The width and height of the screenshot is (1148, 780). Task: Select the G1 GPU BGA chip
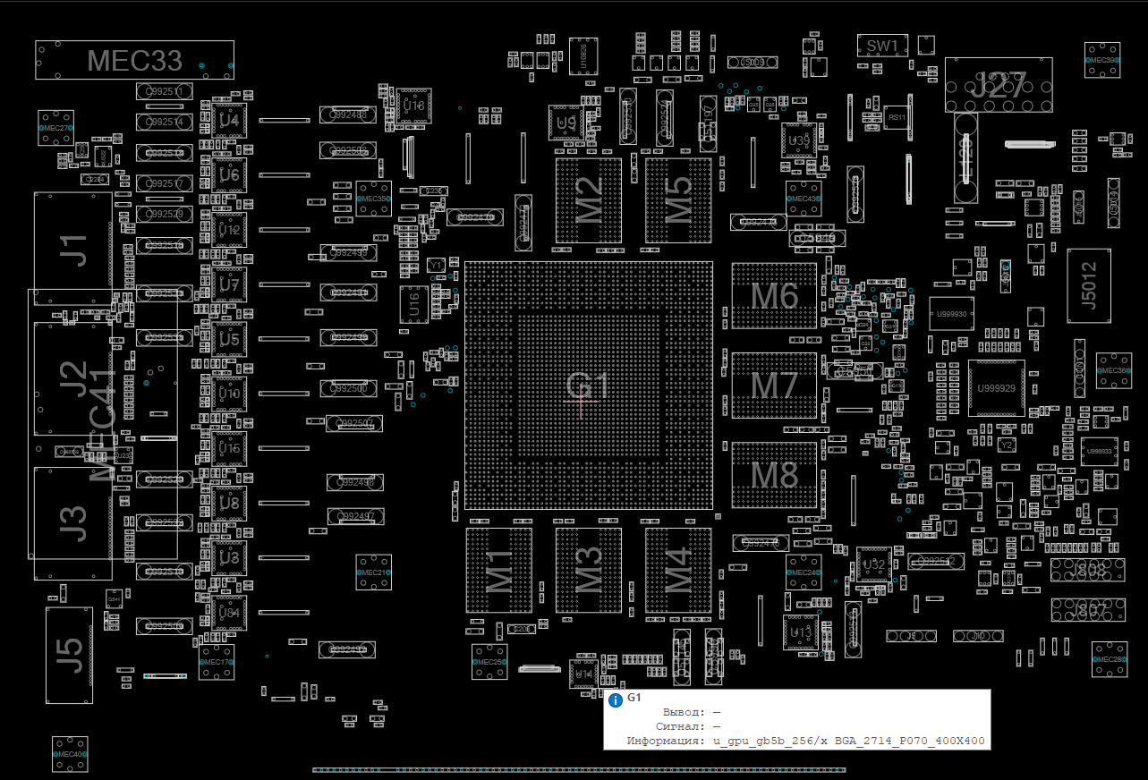[x=588, y=386]
